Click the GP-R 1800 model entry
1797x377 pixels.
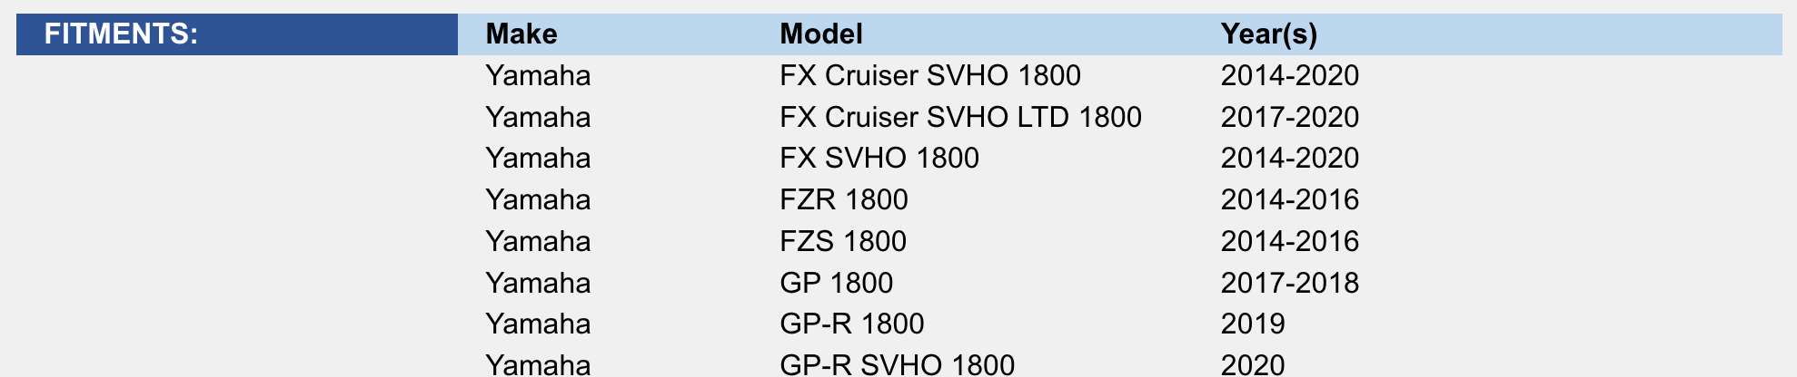click(x=851, y=324)
